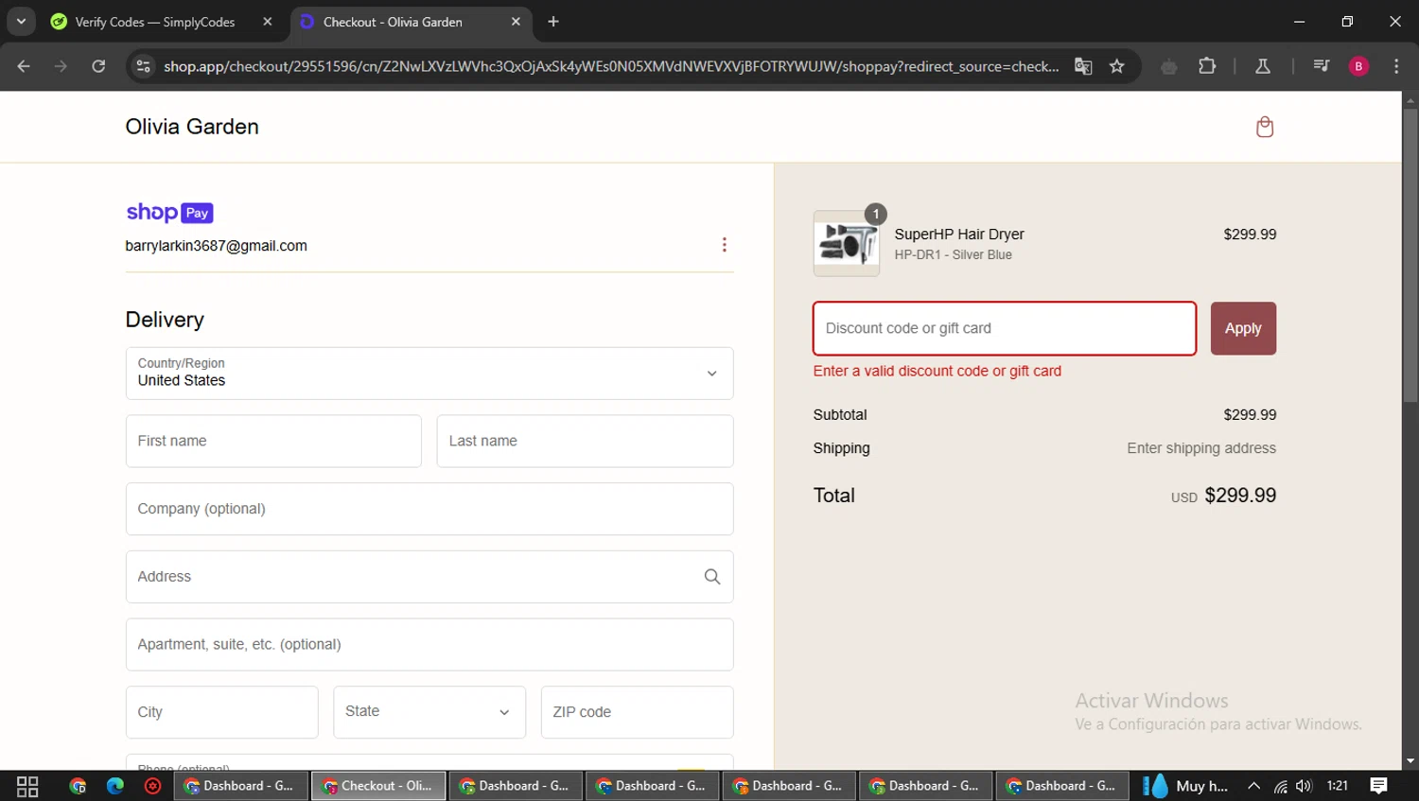Screen dimensions: 1419x801
Task: Click the SuperHP Hair Dryer product name
Action: tap(959, 235)
